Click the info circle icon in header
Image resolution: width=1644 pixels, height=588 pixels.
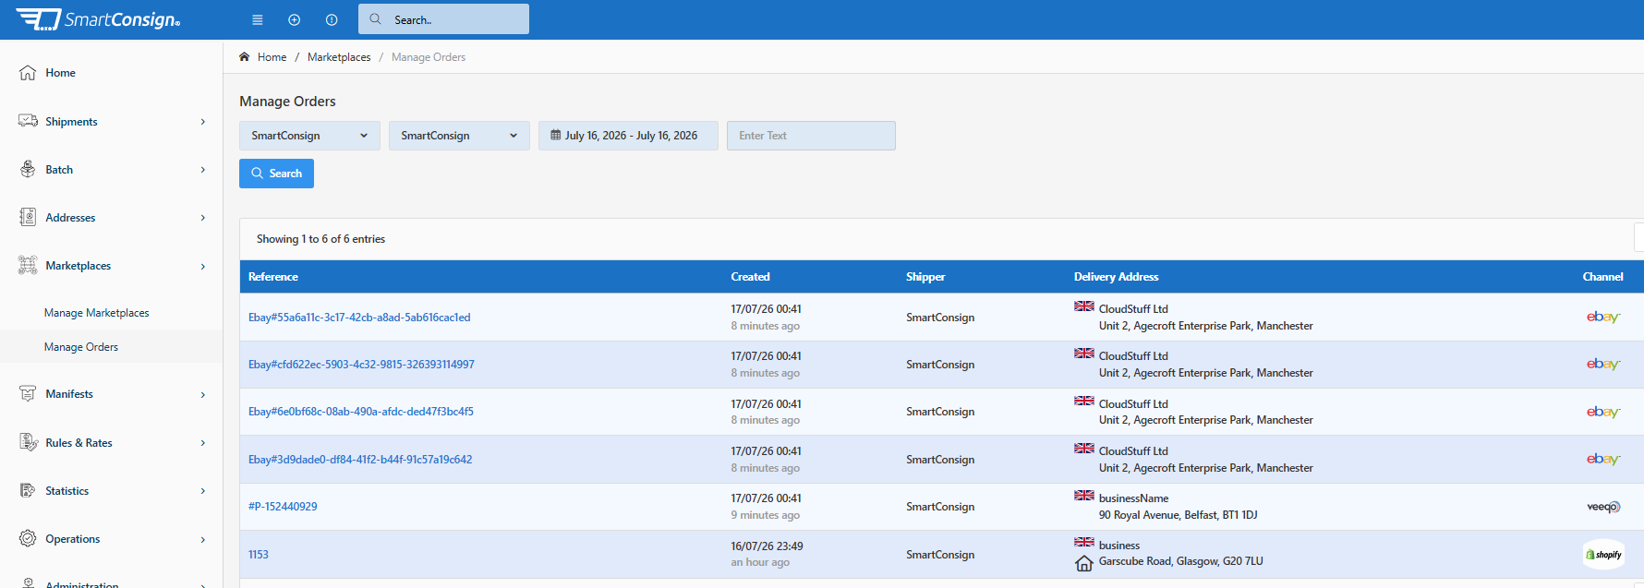click(332, 19)
